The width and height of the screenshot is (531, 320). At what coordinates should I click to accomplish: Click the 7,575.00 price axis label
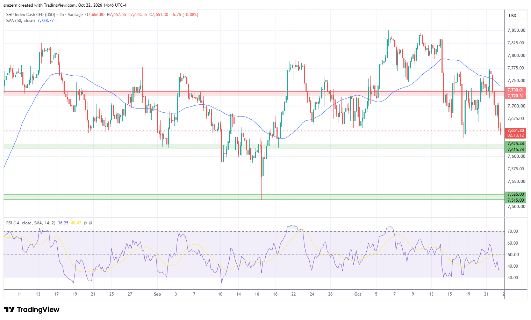tap(516, 169)
